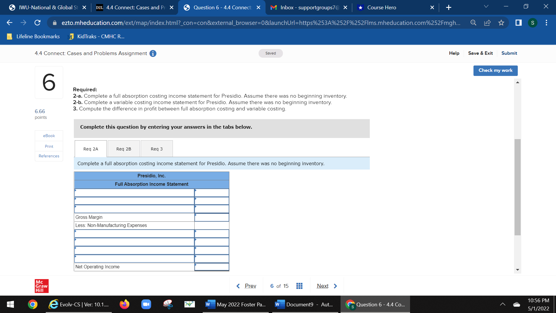This screenshot has height=313, width=556.
Task: Switch to the Req 2B tab
Action: tap(123, 149)
